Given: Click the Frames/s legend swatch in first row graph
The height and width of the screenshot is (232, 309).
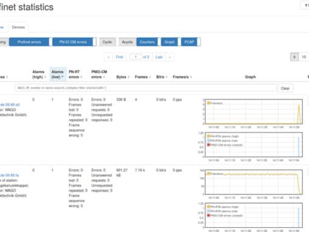Looking at the screenshot, I should point(208,103).
